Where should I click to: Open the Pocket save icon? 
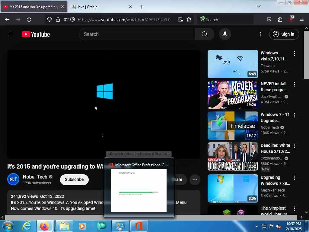point(269,19)
